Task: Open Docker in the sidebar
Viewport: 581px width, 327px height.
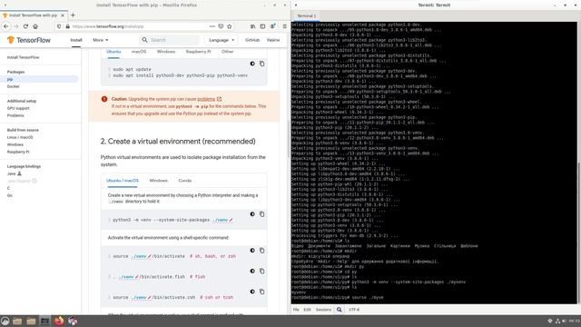Action: coord(14,86)
